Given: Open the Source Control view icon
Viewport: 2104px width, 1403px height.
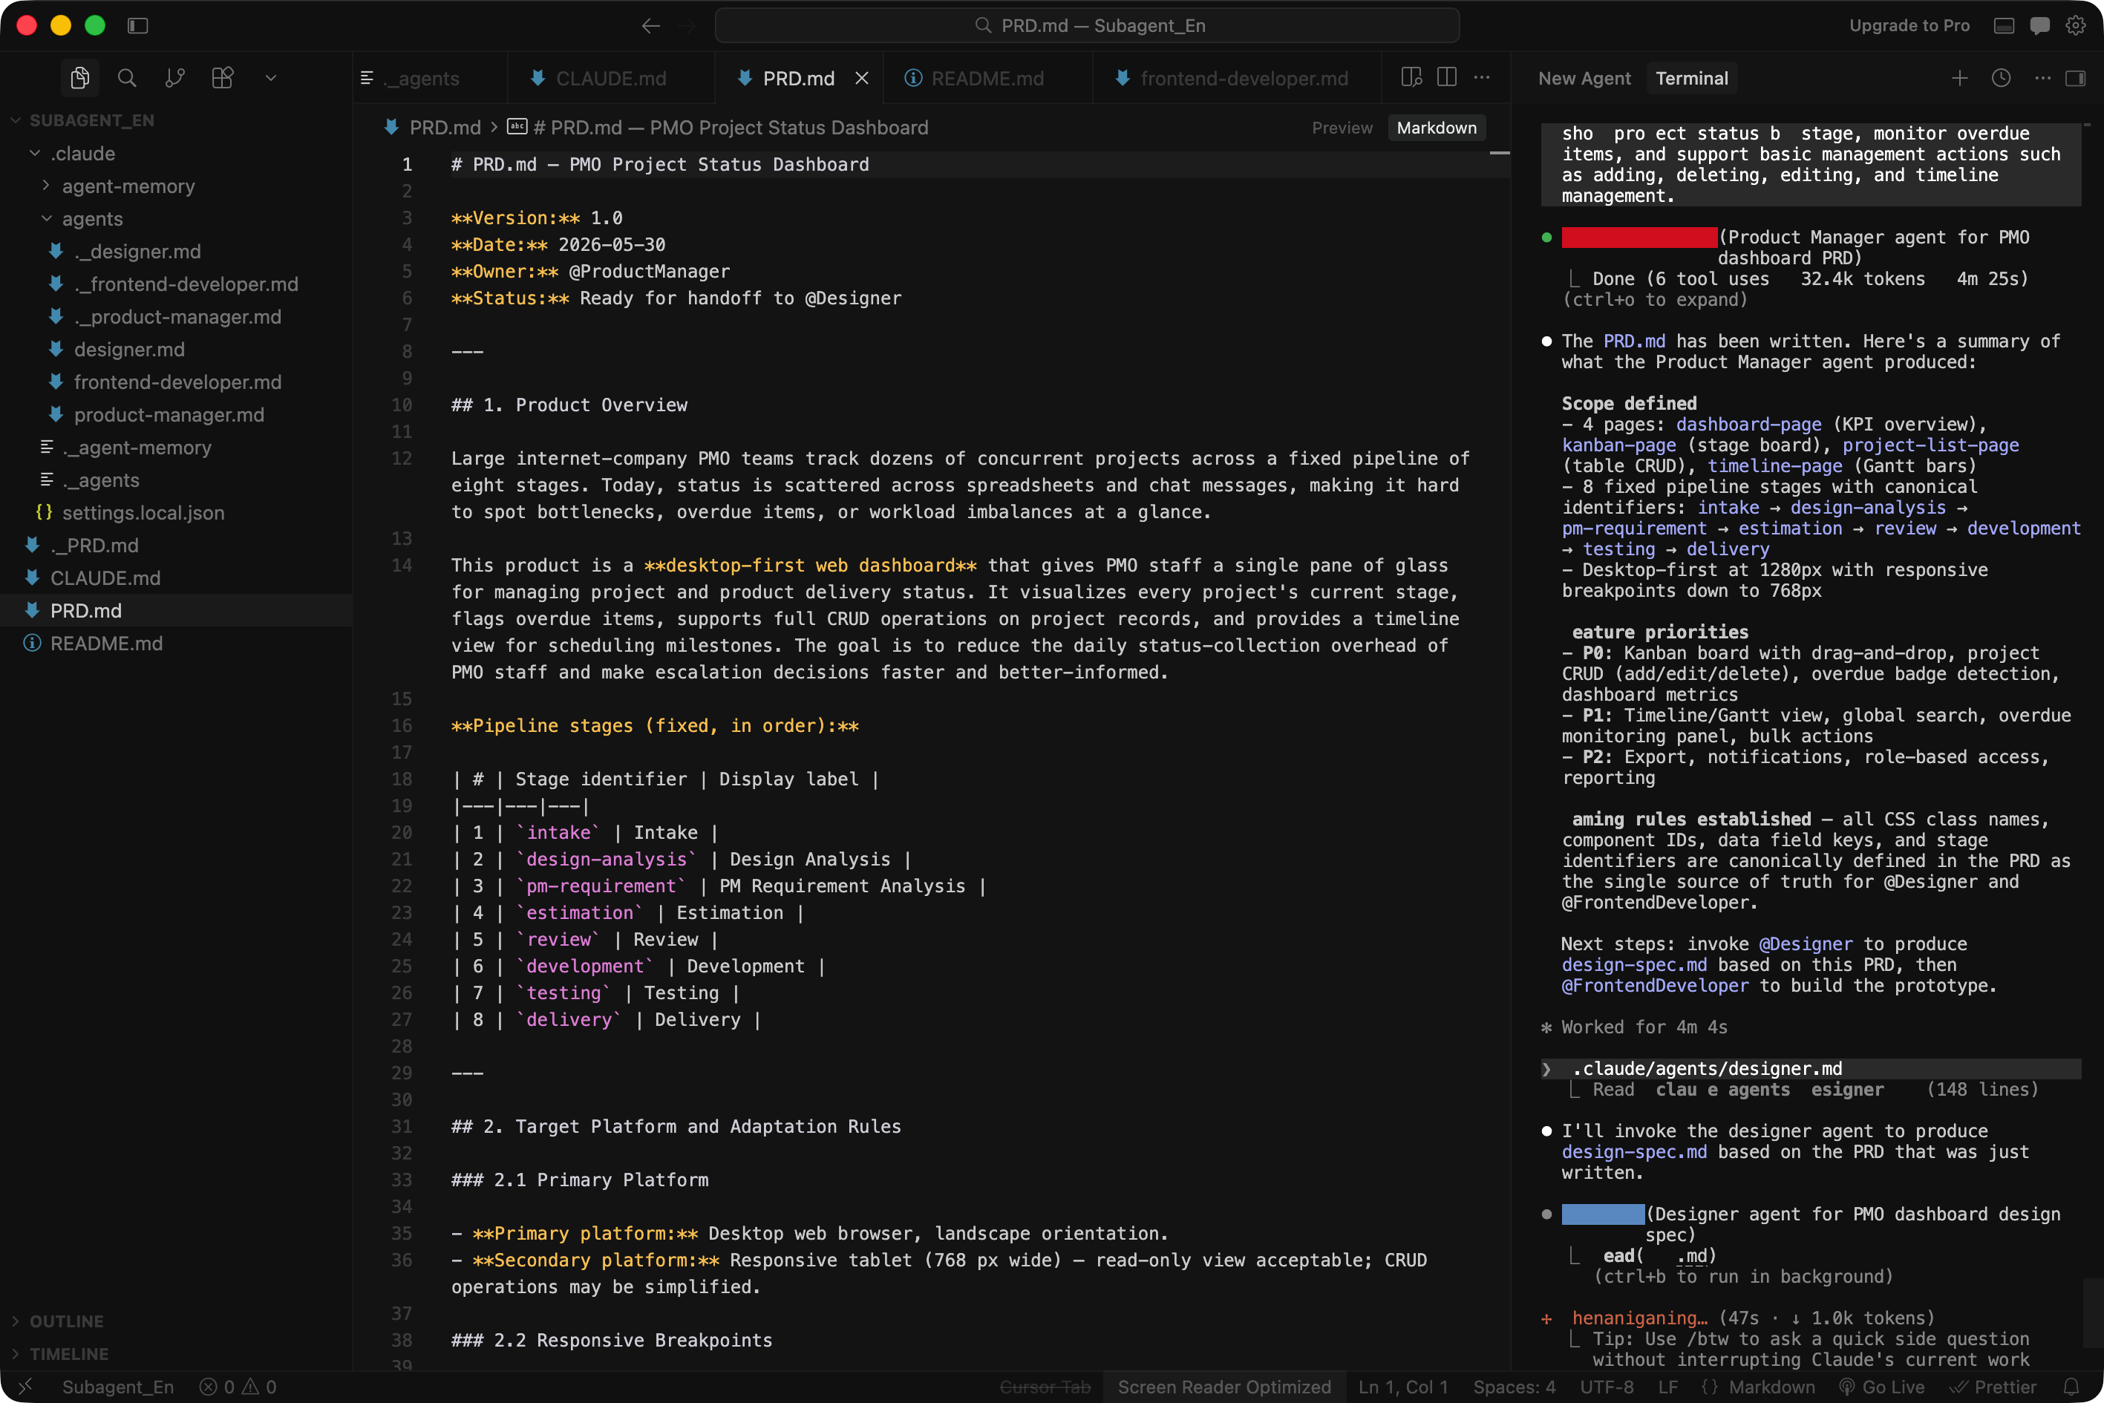Looking at the screenshot, I should 174,79.
